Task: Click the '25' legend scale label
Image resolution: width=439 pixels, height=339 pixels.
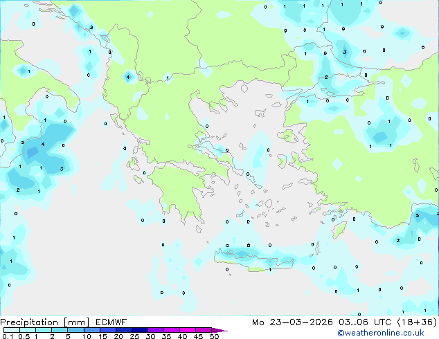Action: click(x=134, y=336)
